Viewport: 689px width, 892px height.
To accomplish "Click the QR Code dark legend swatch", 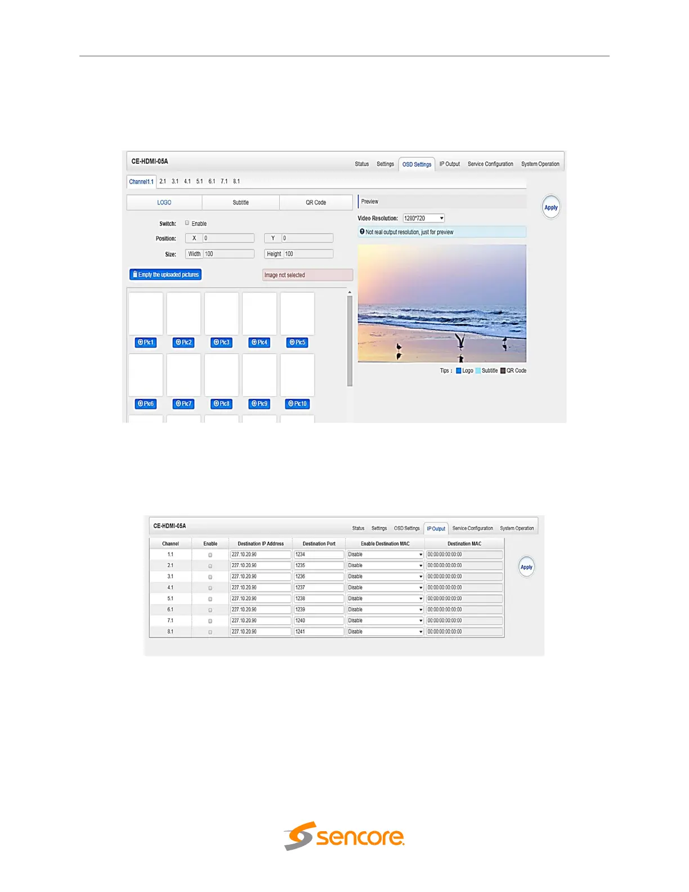I will [503, 371].
